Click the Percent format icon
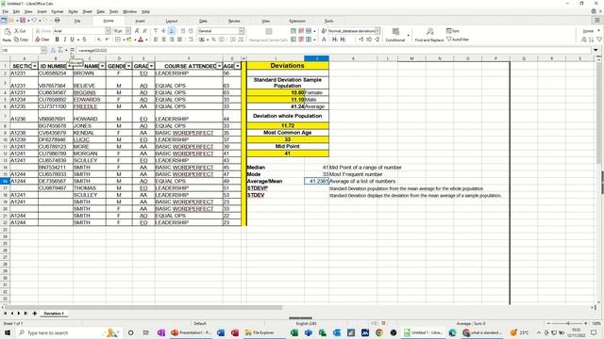The image size is (604, 339). [213, 40]
